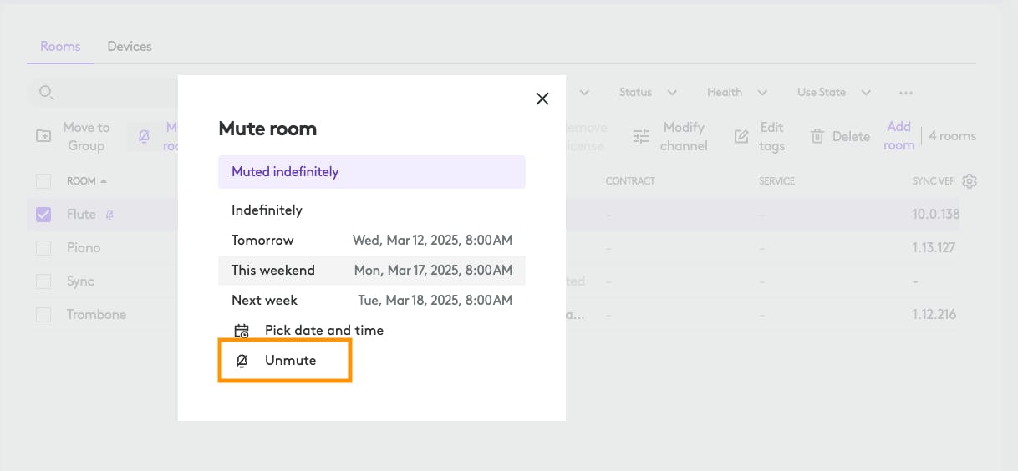Click the Unmute bell icon
Viewport: 1018px width, 471px height.
click(242, 361)
